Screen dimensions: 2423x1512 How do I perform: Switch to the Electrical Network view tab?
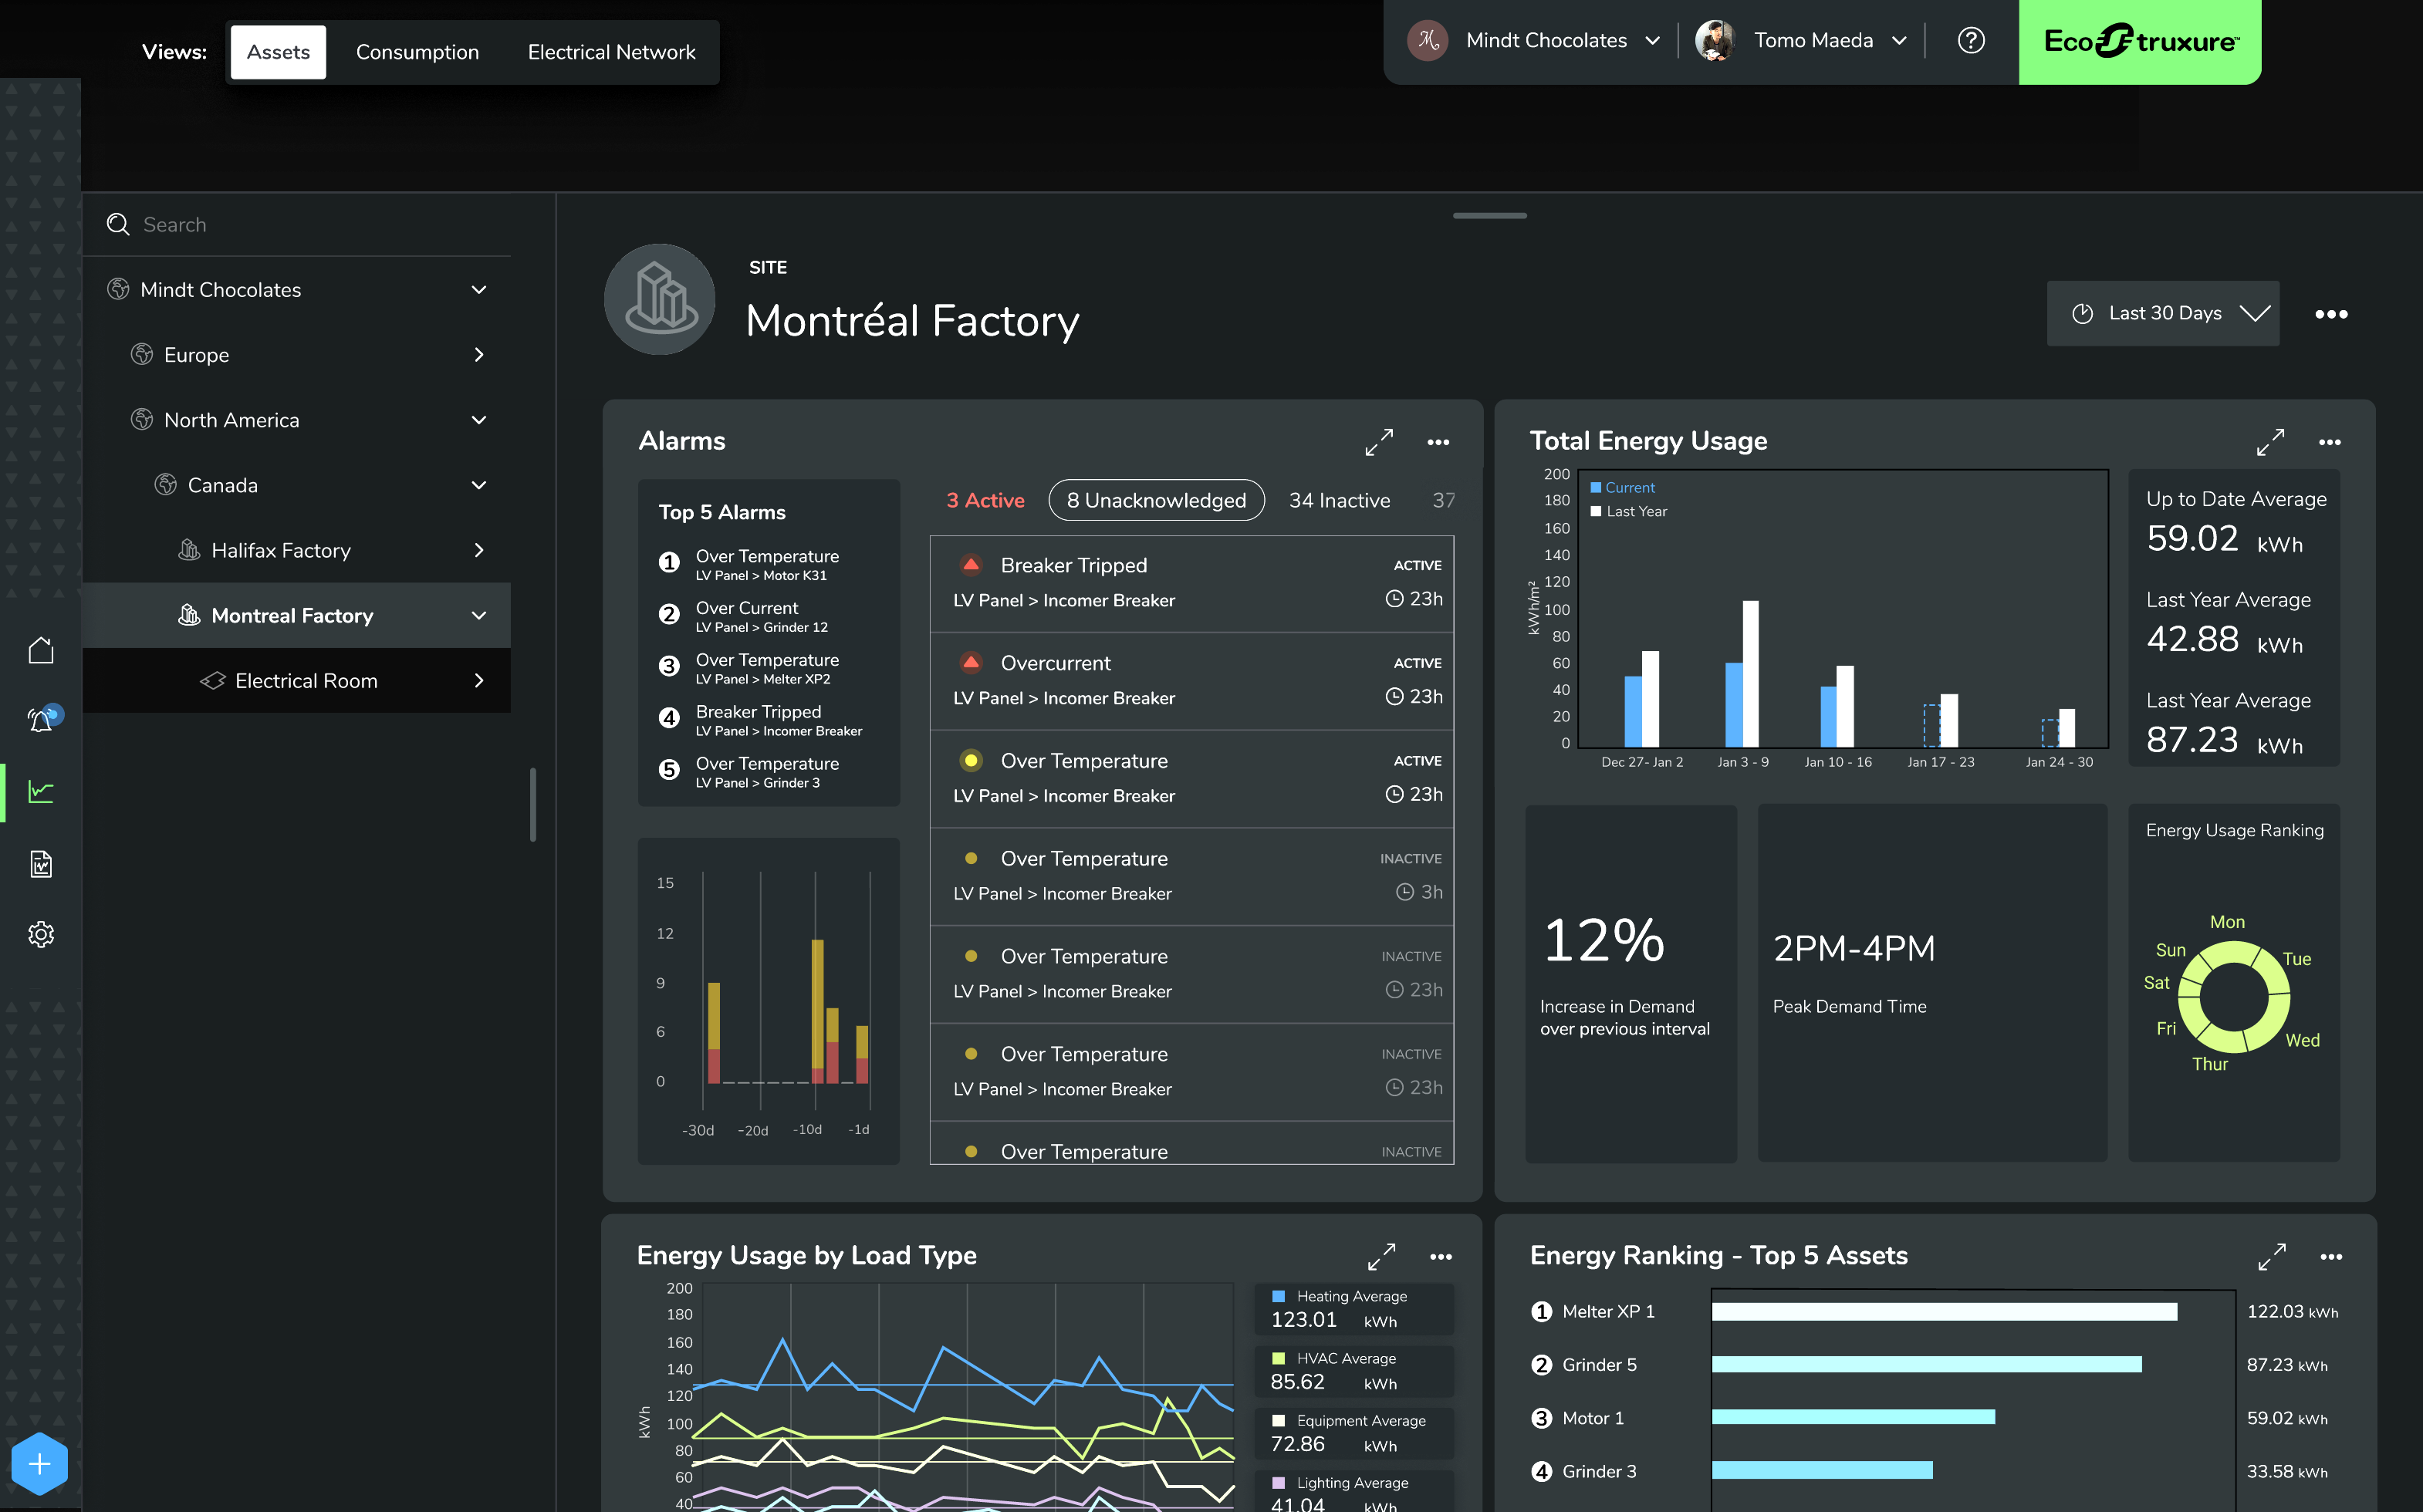[x=611, y=52]
